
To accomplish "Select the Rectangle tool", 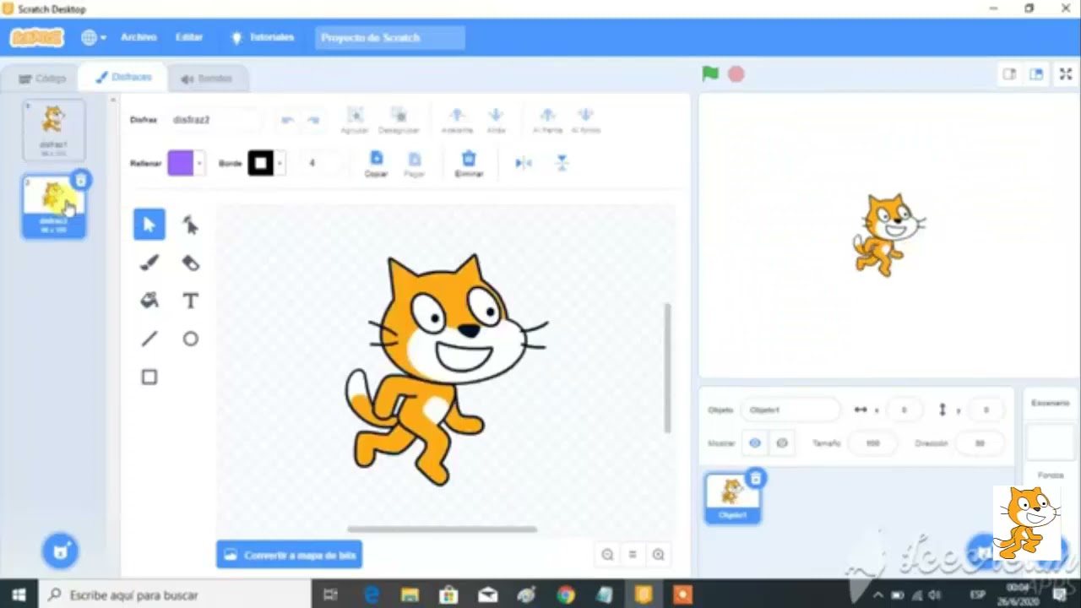I will pos(149,377).
